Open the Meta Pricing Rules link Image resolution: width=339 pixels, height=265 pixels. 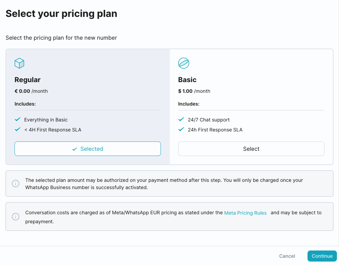[x=245, y=213]
